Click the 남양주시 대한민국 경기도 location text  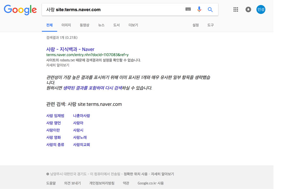pyautogui.click(x=68, y=174)
